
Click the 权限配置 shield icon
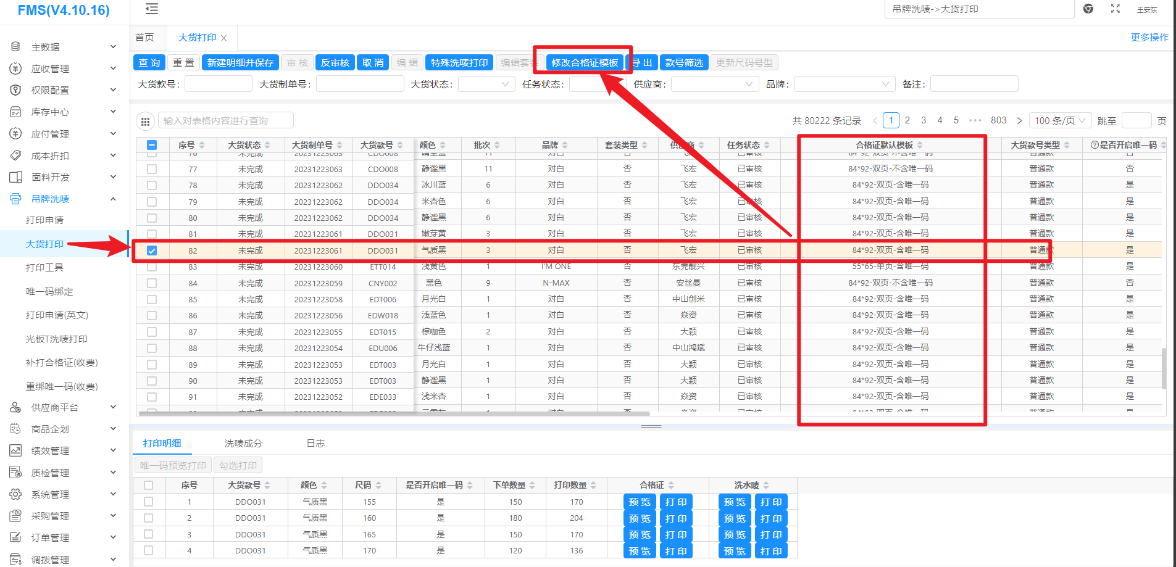(x=15, y=90)
